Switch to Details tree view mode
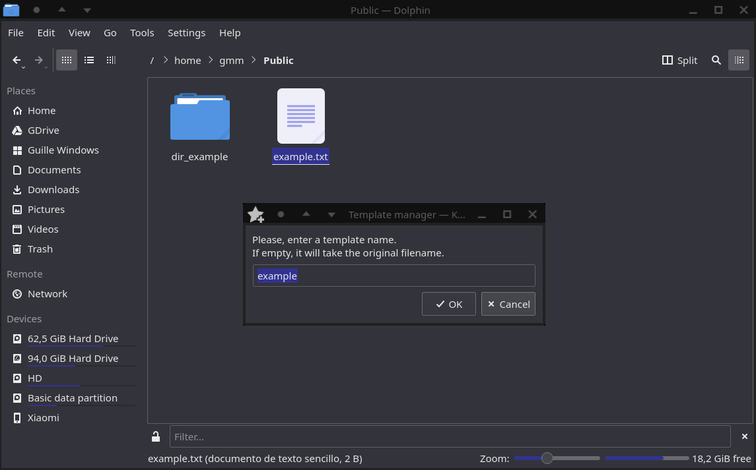Screen dimensions: 756x470 111,60
